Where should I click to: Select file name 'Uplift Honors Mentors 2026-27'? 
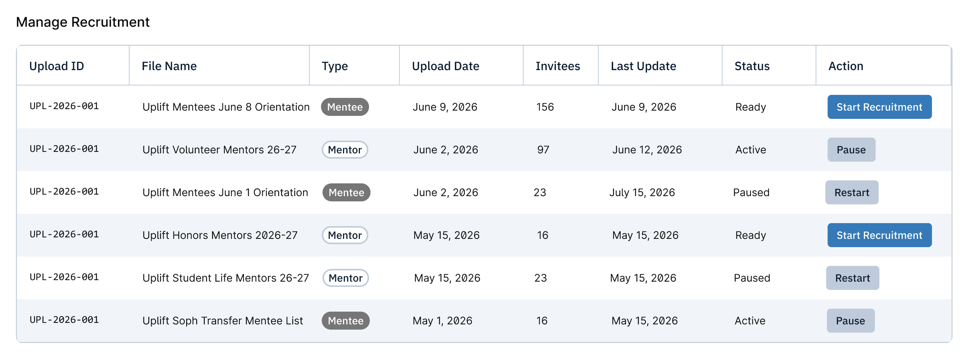pyautogui.click(x=220, y=235)
